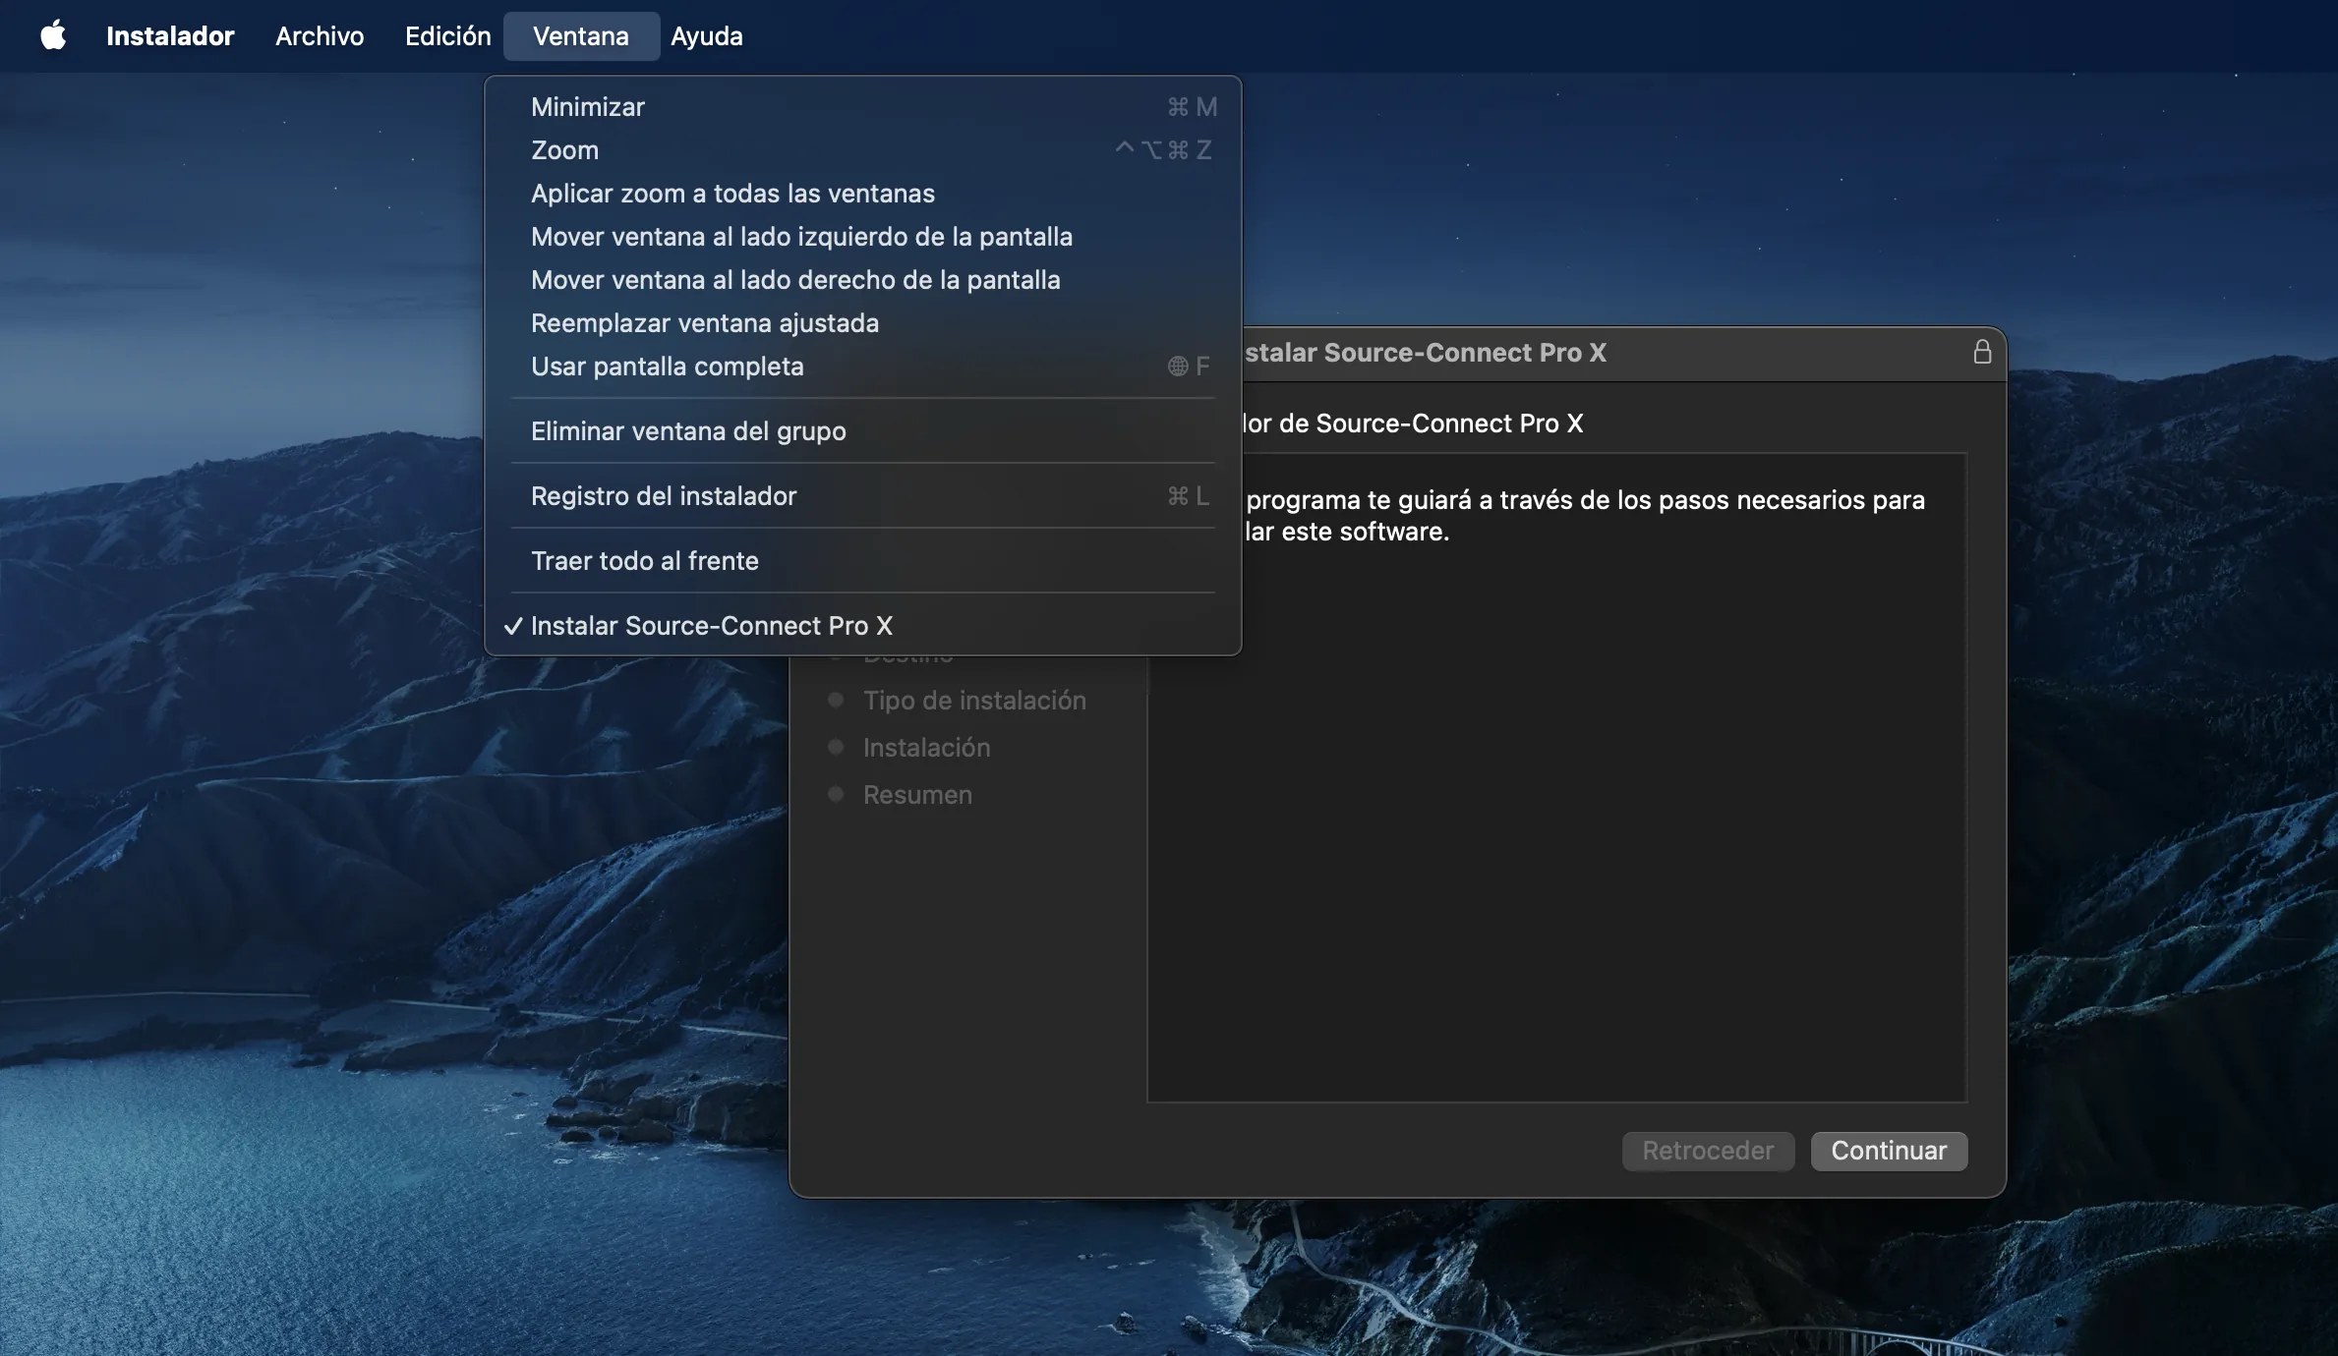Select the checked Instalar Source-Connect Pro X window entry
Image resolution: width=2338 pixels, height=1356 pixels.
click(x=863, y=625)
